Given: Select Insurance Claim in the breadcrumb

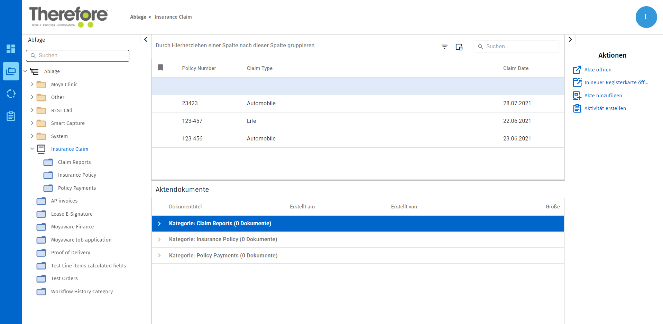Looking at the screenshot, I should click(173, 17).
